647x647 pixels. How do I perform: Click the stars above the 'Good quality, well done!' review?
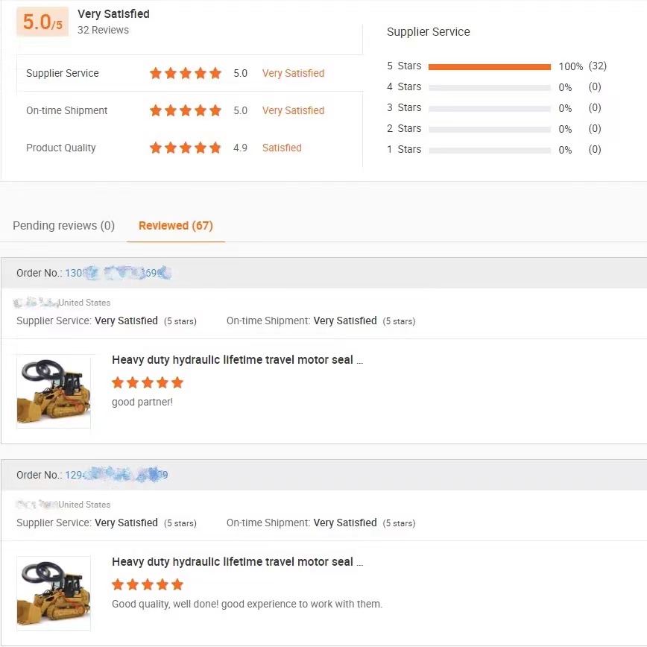tap(148, 584)
